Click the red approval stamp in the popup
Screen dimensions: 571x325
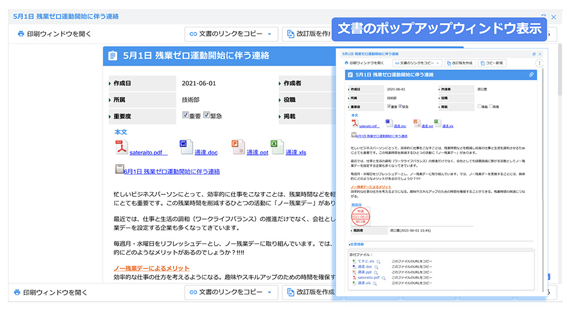[x=360, y=217]
